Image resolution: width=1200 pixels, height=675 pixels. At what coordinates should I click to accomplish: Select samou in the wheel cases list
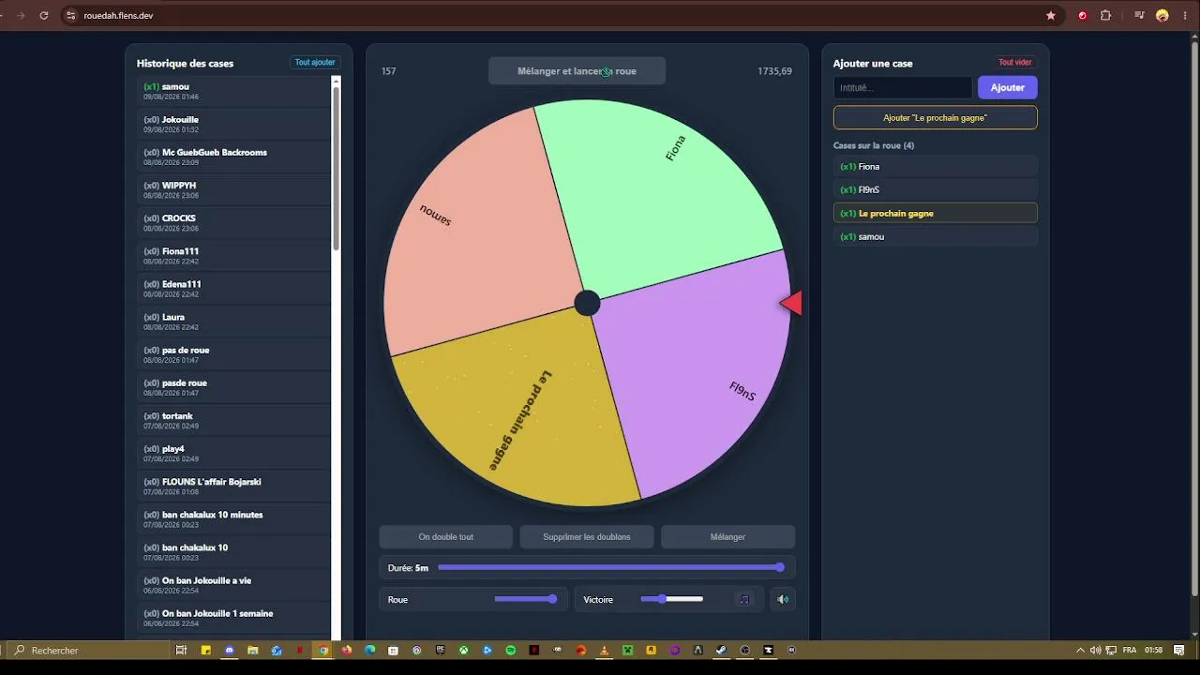(x=936, y=236)
